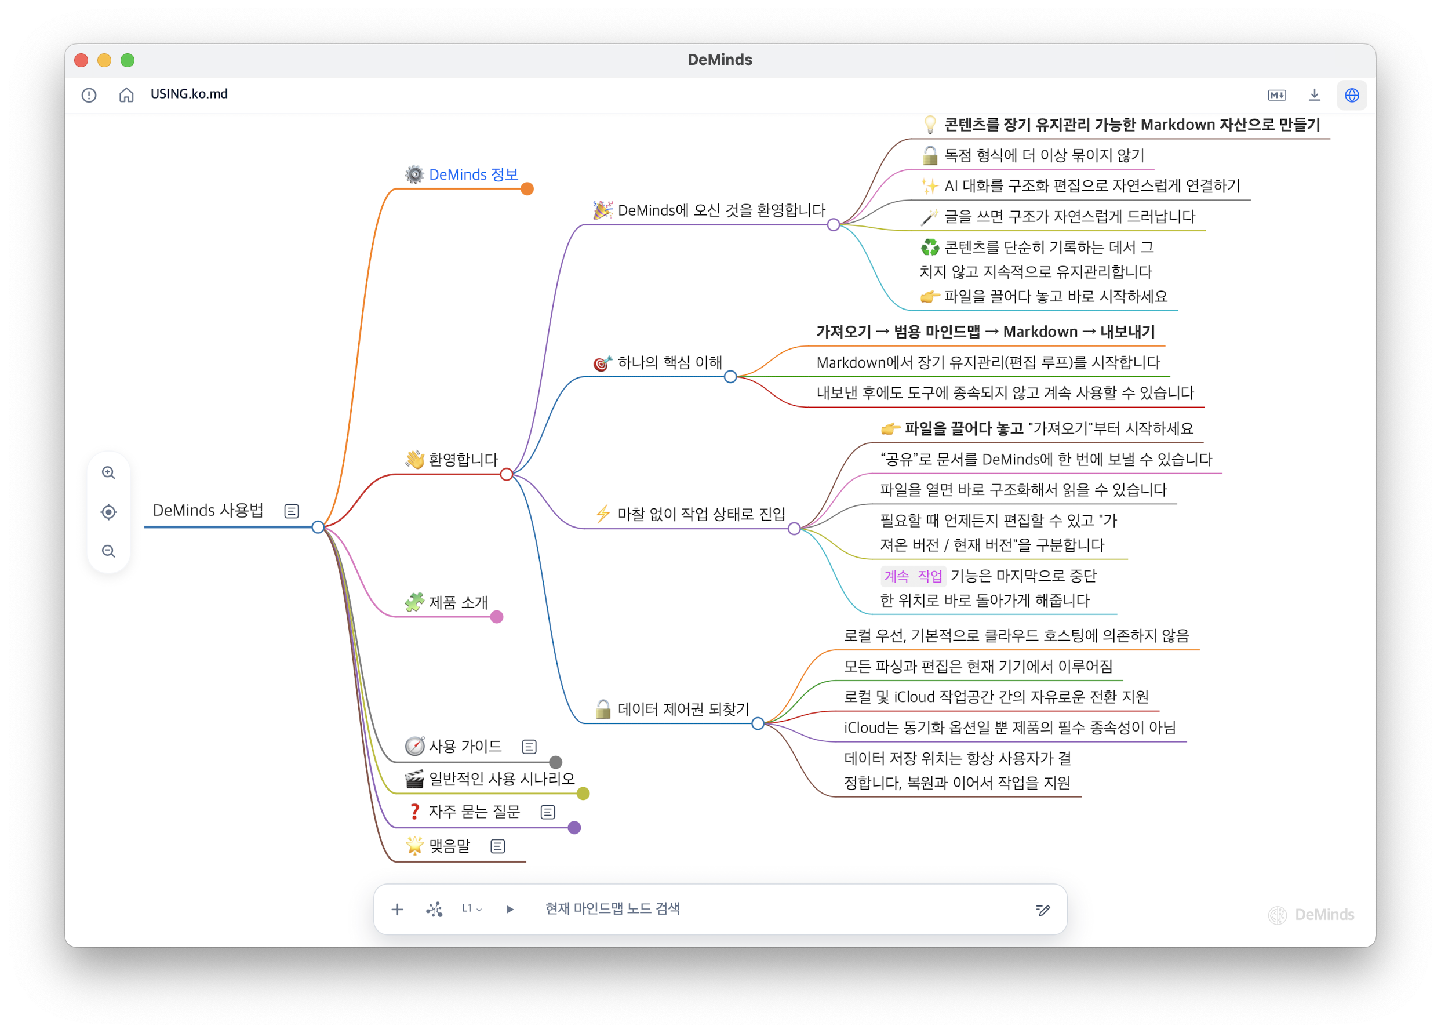Expand the 일반적인 사용 시나리오 node circle
The height and width of the screenshot is (1033, 1441).
click(583, 794)
